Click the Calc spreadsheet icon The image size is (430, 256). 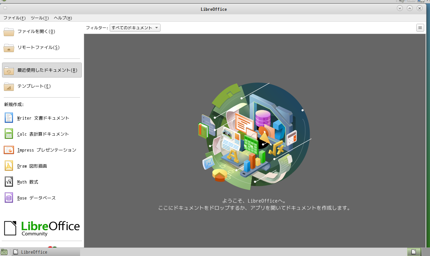tap(9, 134)
